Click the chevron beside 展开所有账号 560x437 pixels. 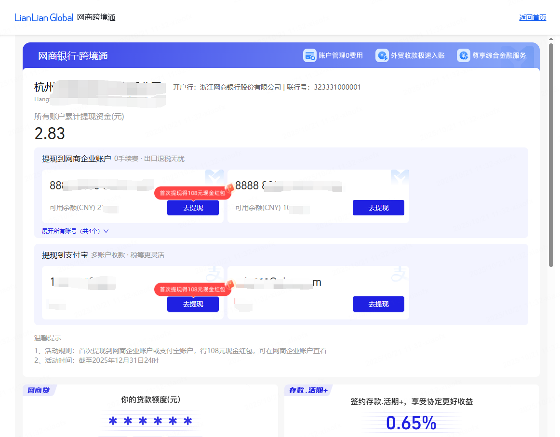[x=106, y=231]
